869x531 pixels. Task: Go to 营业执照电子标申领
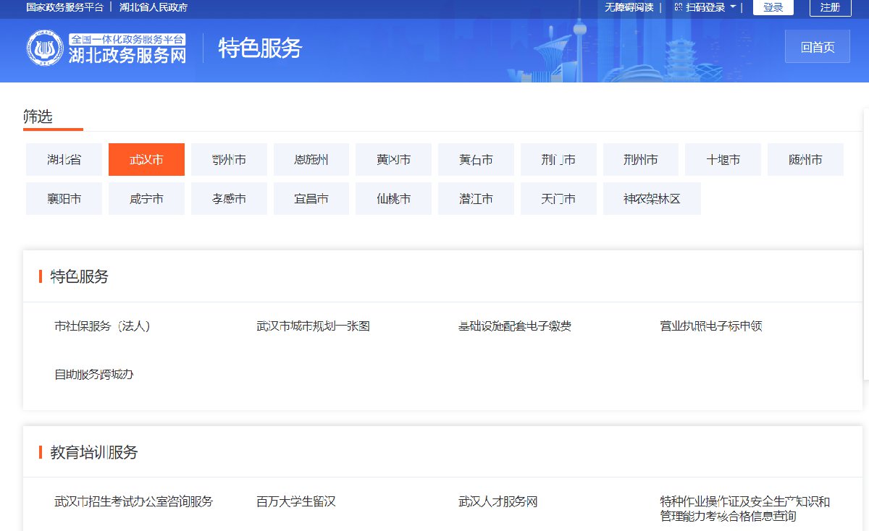coord(710,326)
